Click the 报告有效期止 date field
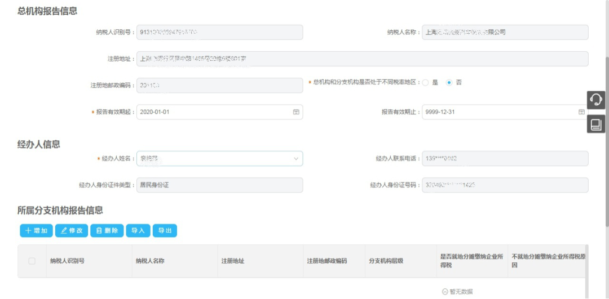 coord(499,112)
